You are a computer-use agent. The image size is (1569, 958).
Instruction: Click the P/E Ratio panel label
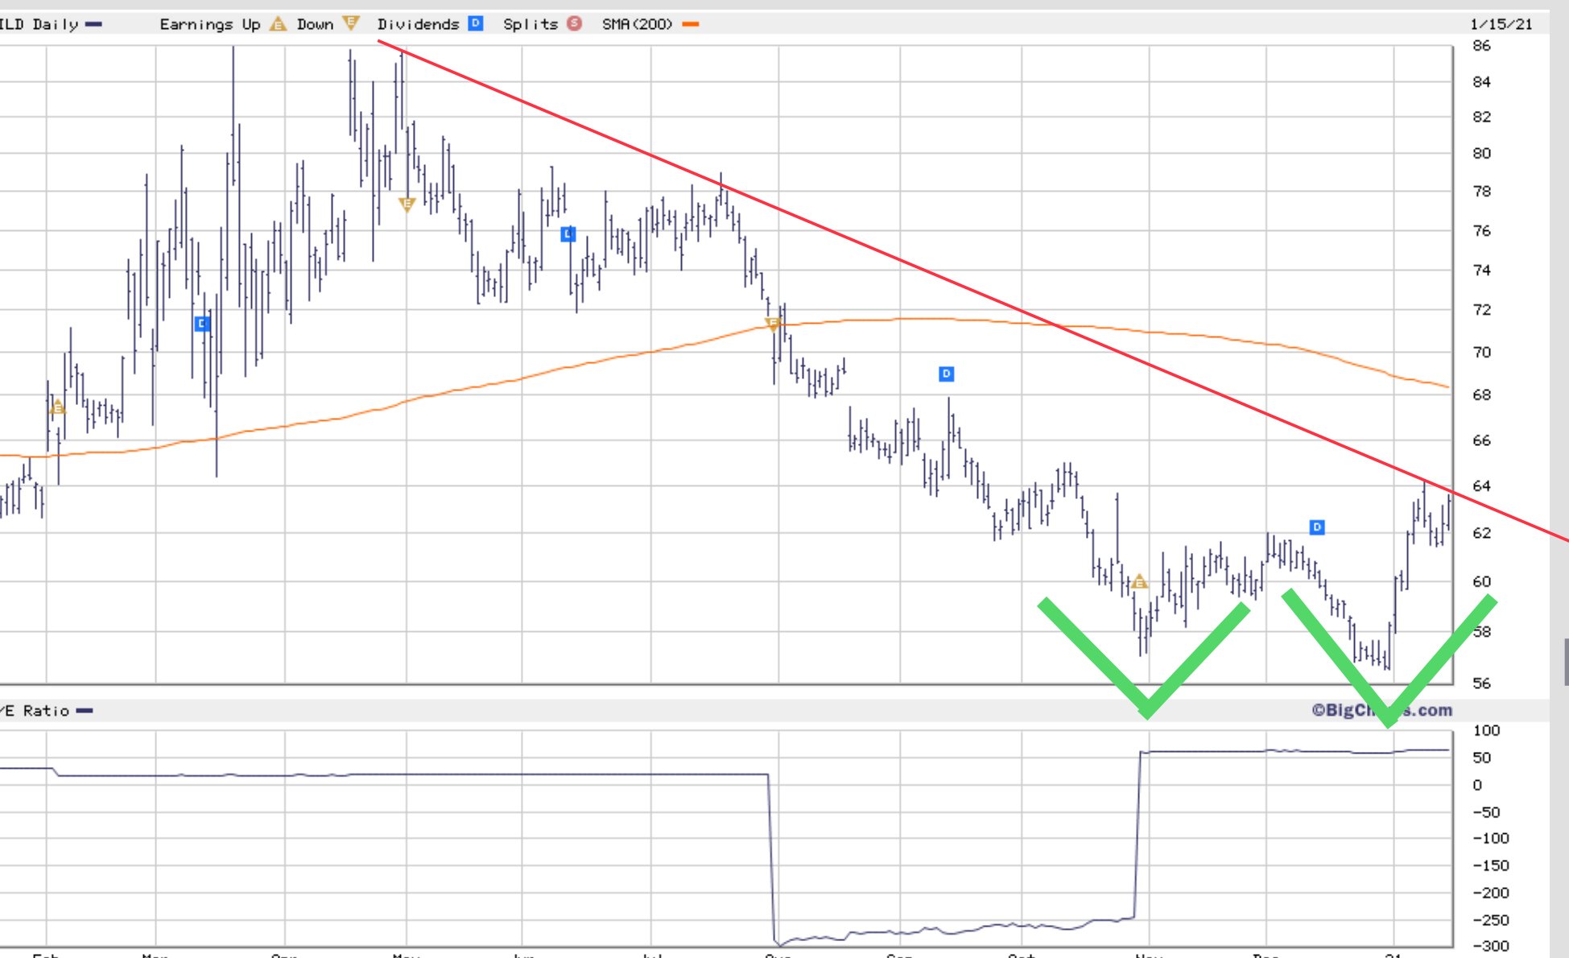click(x=37, y=711)
